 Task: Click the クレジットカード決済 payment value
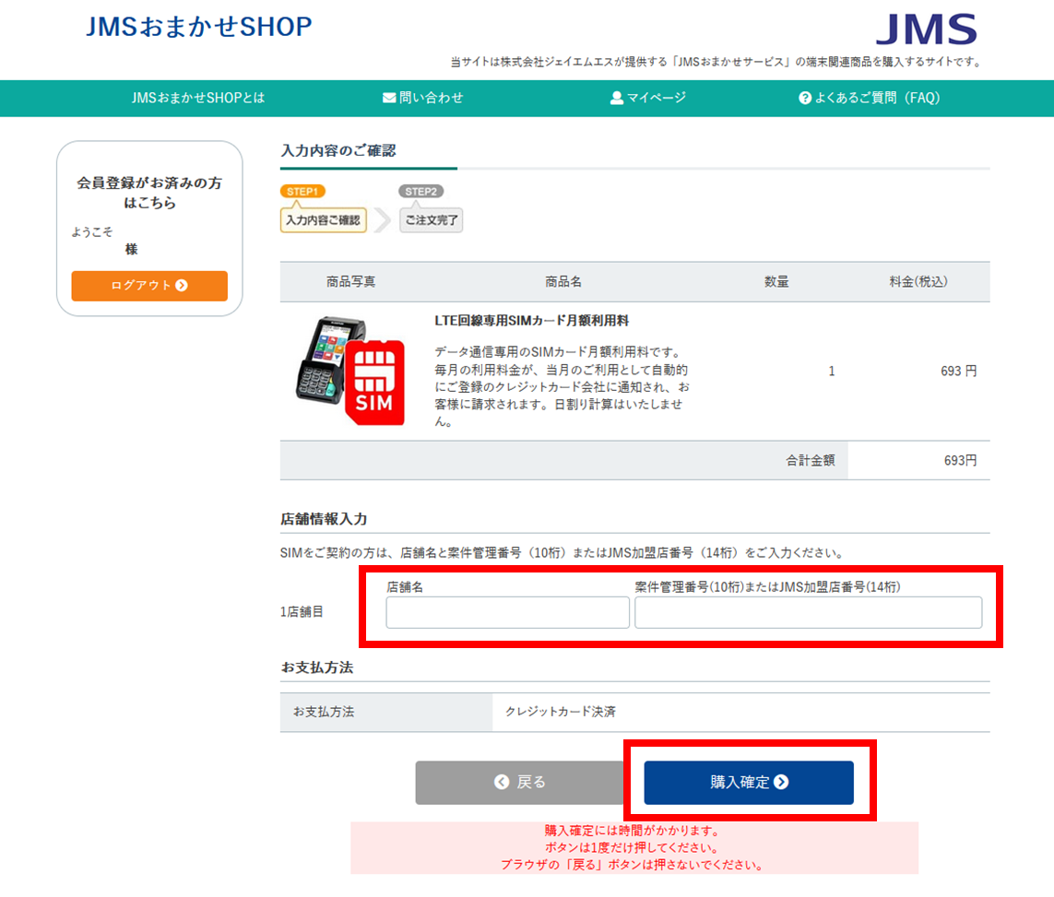(560, 712)
